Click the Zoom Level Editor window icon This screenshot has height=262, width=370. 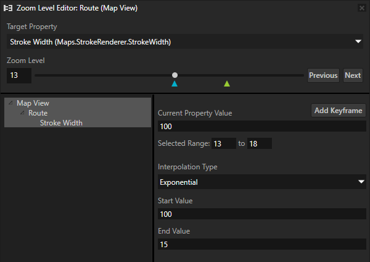8,8
